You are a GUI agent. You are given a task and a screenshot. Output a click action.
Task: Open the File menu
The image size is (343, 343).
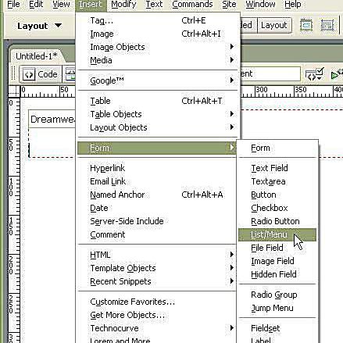[13, 5]
